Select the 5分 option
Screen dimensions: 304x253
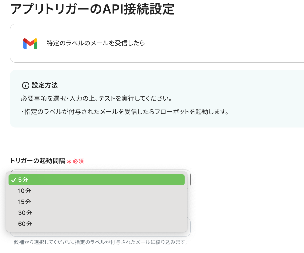[97, 180]
